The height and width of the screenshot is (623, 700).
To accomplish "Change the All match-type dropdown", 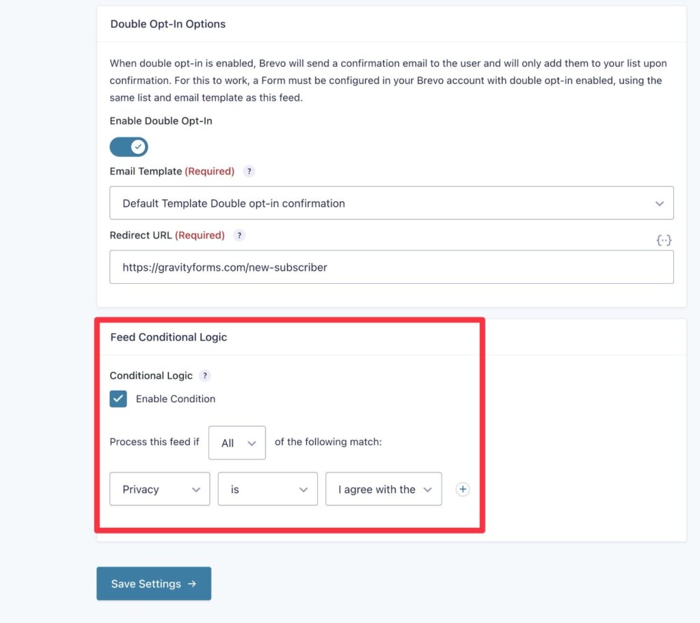I will coord(237,442).
